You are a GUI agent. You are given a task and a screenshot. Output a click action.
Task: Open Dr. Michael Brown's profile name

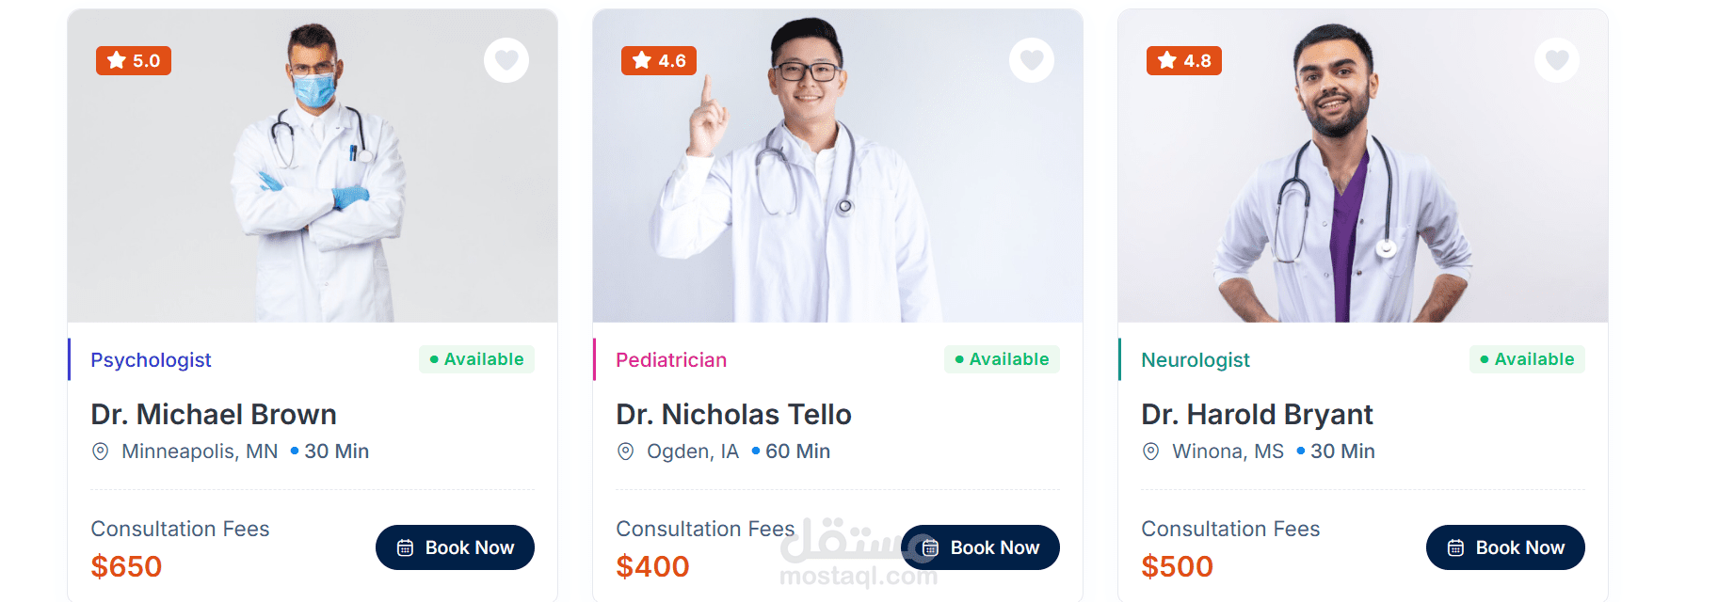point(214,414)
